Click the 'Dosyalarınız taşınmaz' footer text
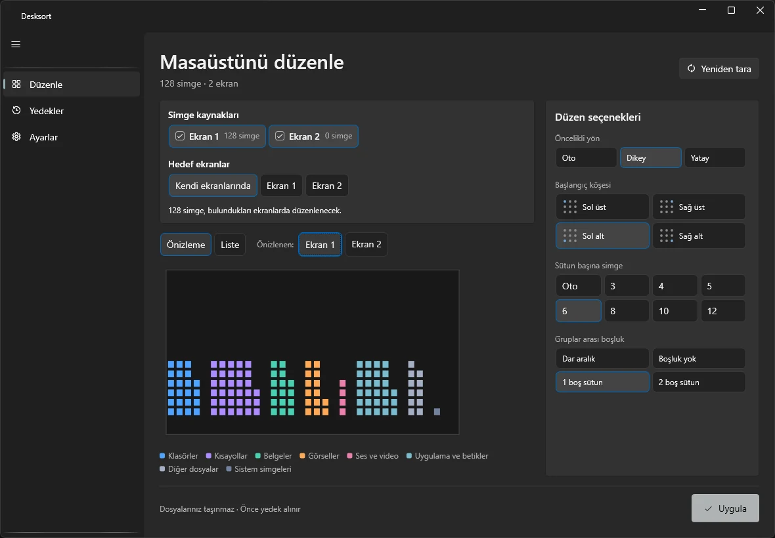 [x=197, y=509]
